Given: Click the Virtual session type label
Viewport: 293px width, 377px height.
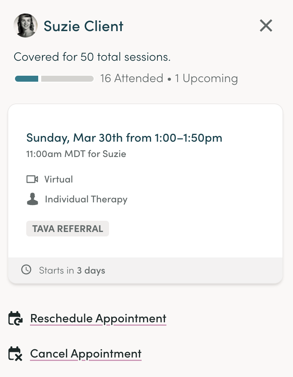Looking at the screenshot, I should click(x=58, y=180).
